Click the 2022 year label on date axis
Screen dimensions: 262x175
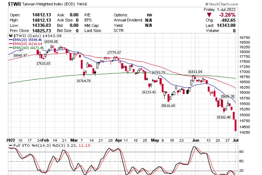(x=11, y=140)
